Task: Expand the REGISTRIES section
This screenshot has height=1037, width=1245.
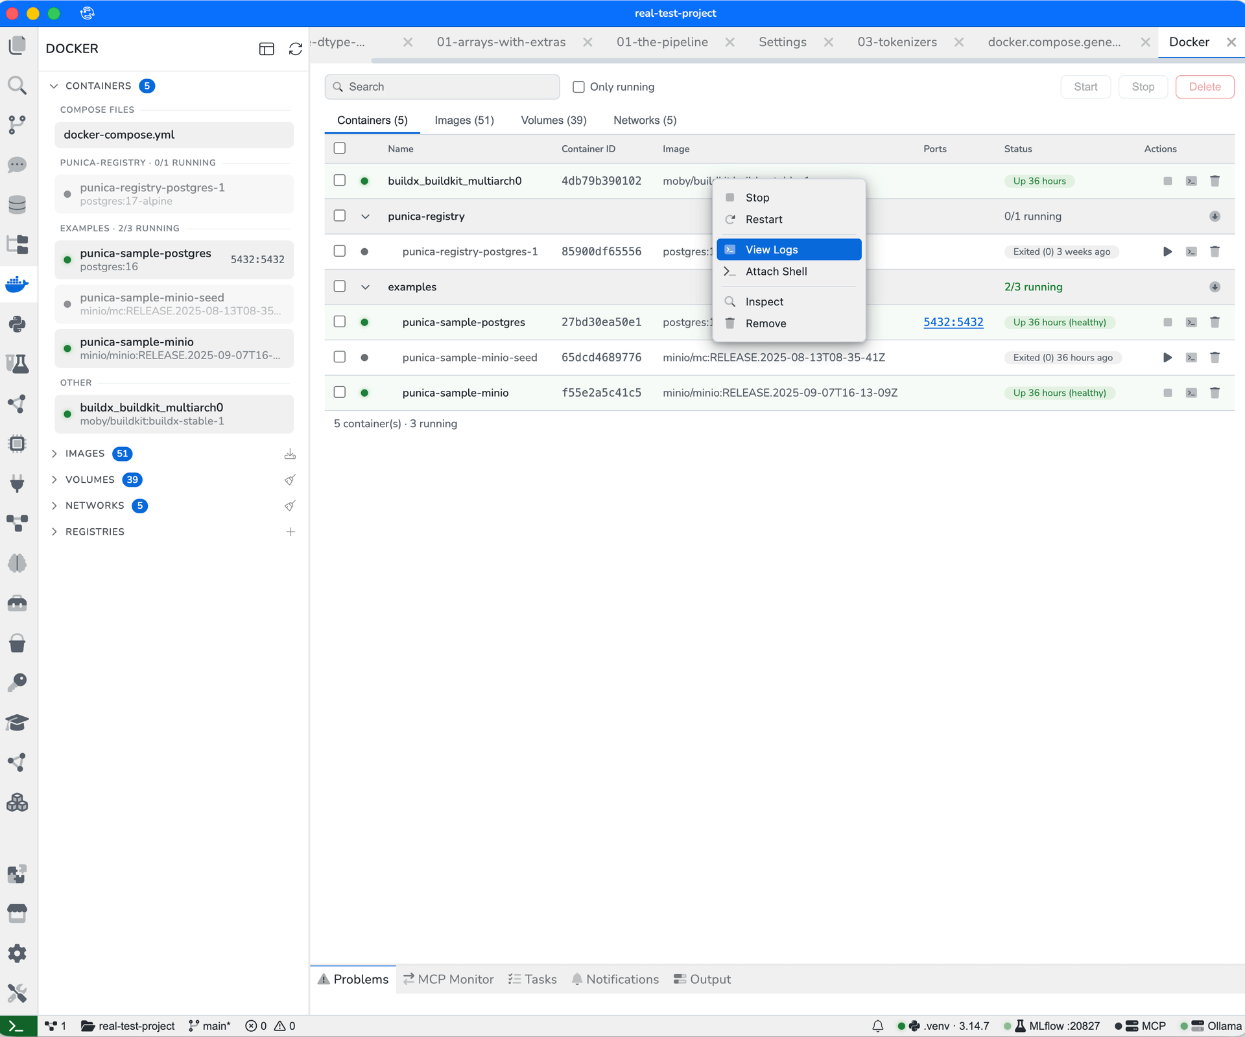Action: [x=54, y=531]
